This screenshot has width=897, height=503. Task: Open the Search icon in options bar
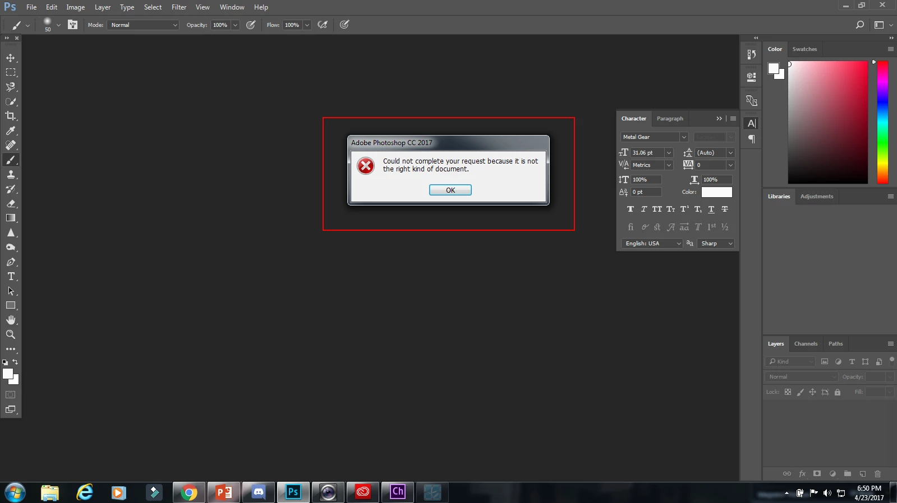pyautogui.click(x=859, y=25)
